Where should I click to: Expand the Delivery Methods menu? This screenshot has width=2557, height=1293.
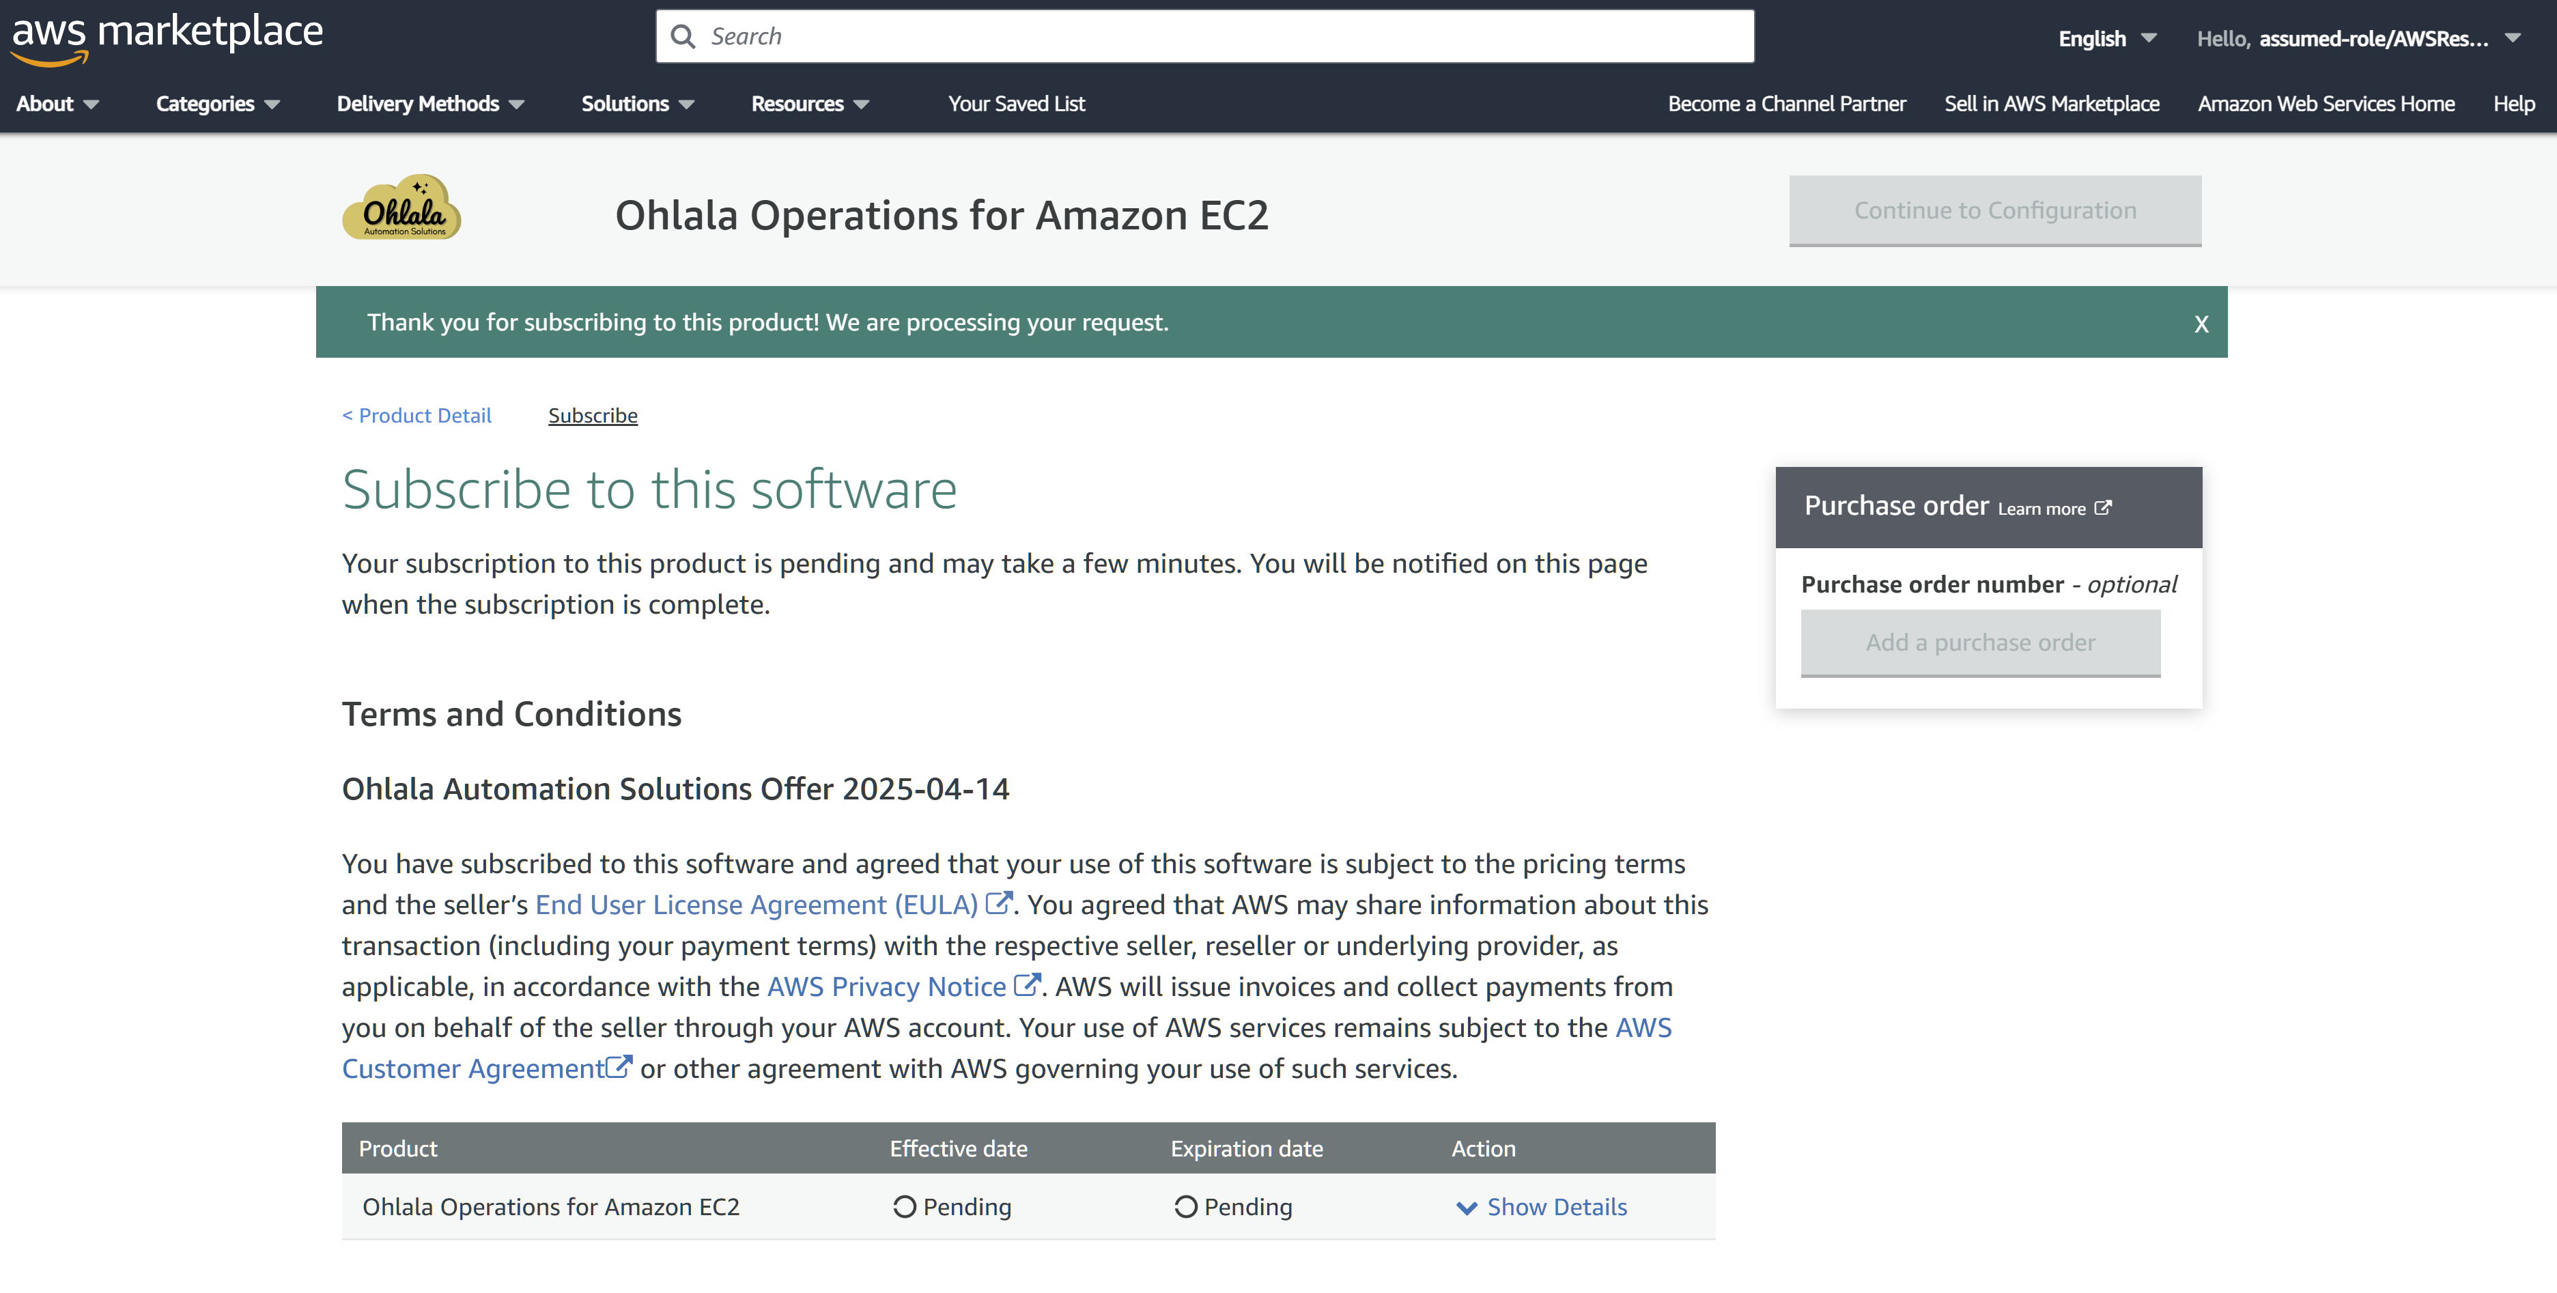[x=429, y=103]
